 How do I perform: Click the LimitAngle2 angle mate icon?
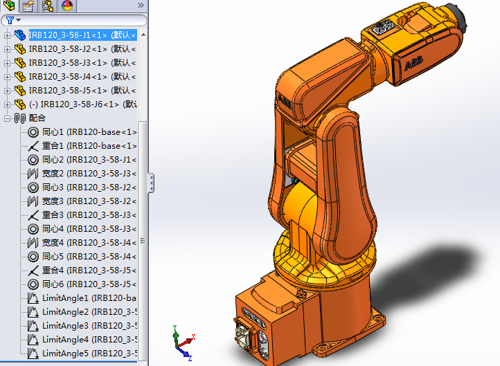33,312
